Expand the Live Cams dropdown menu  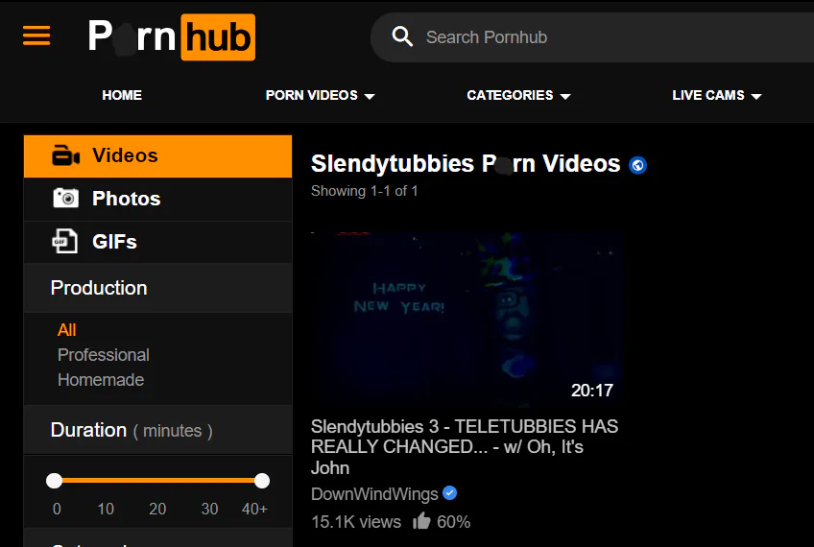pyautogui.click(x=716, y=96)
